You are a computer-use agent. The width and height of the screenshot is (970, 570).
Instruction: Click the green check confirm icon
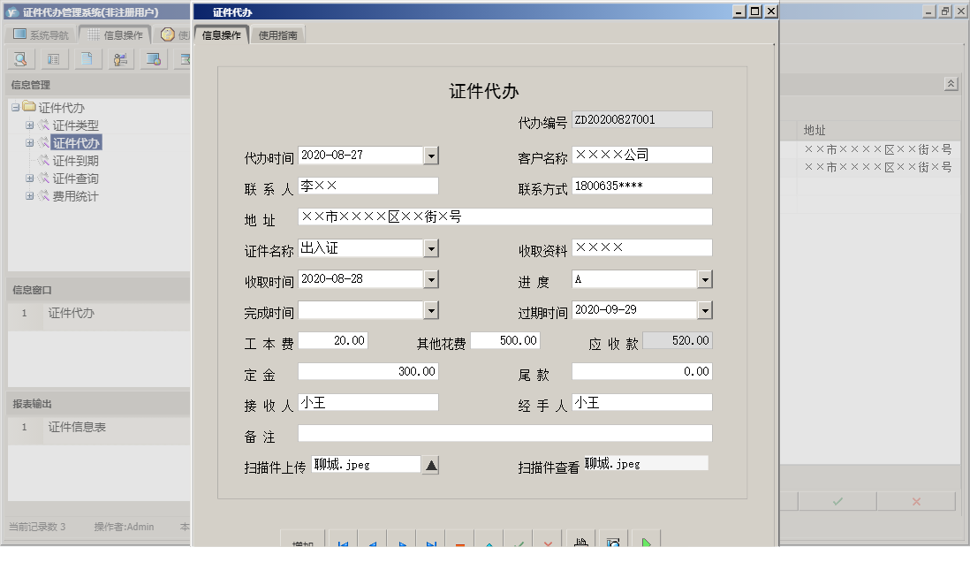(519, 543)
